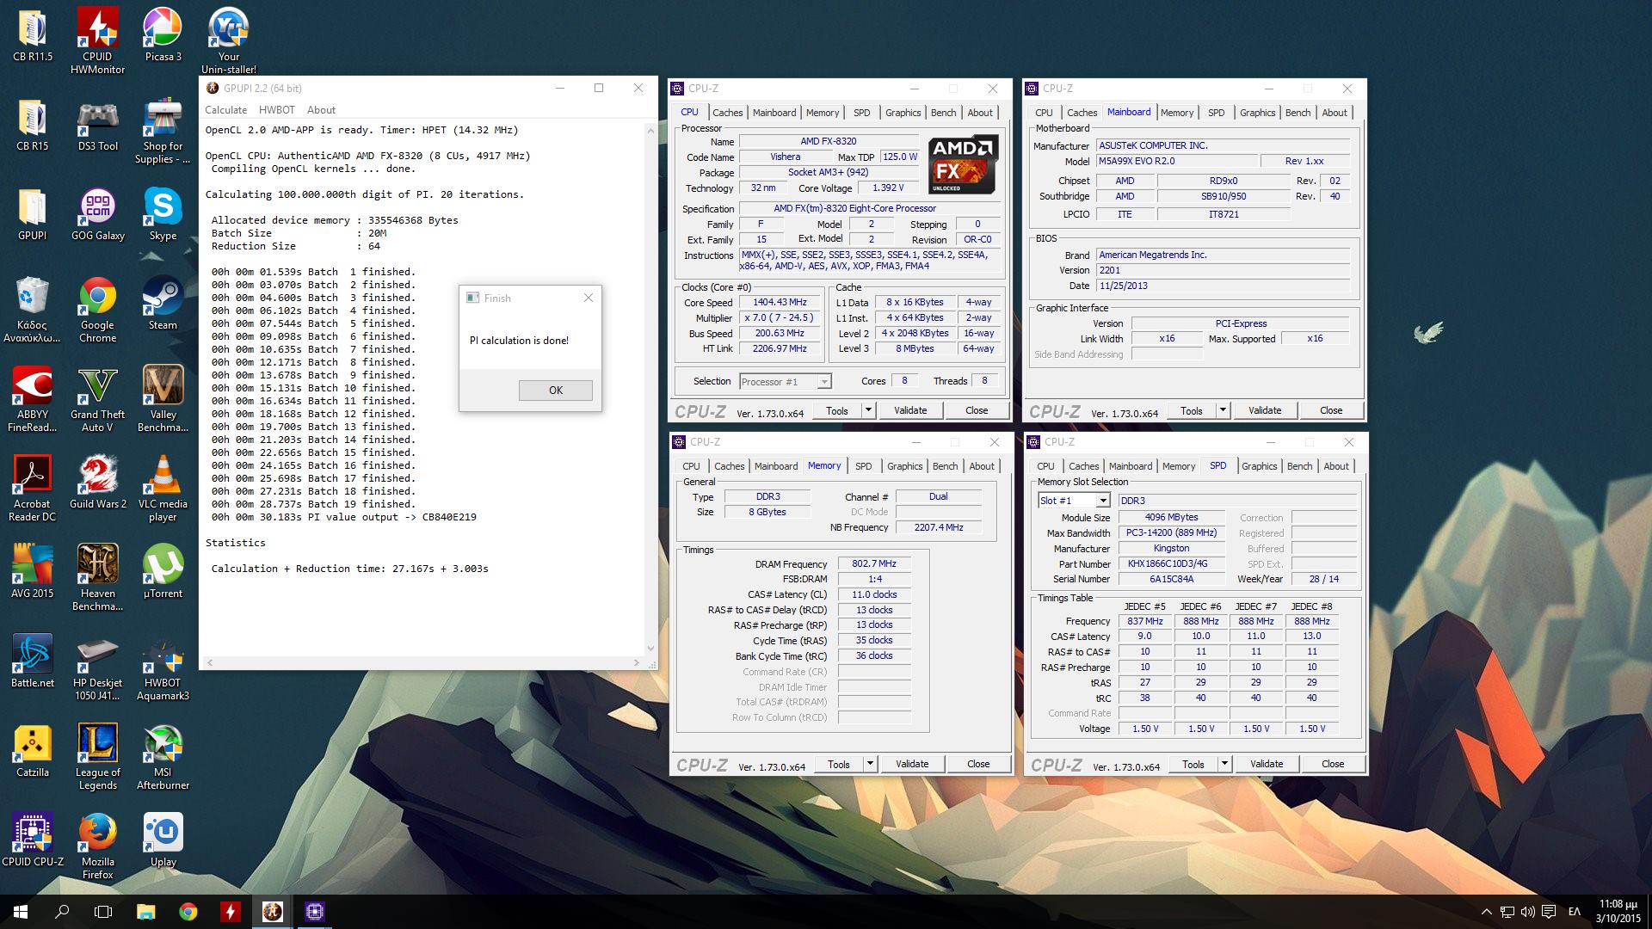
Task: Open Heaven Benchmark desktop icon
Action: [97, 578]
